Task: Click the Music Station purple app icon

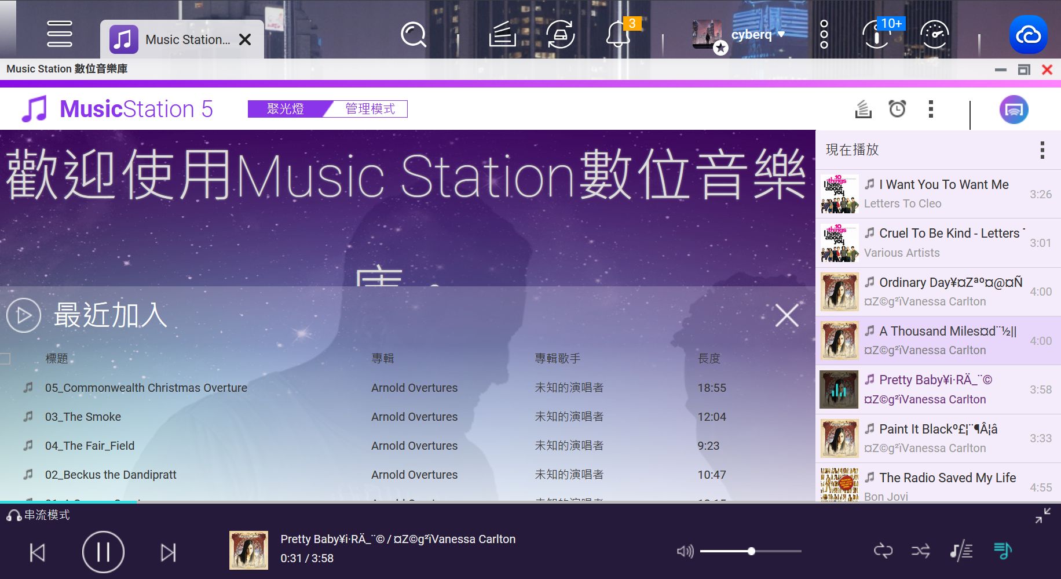Action: [x=123, y=39]
